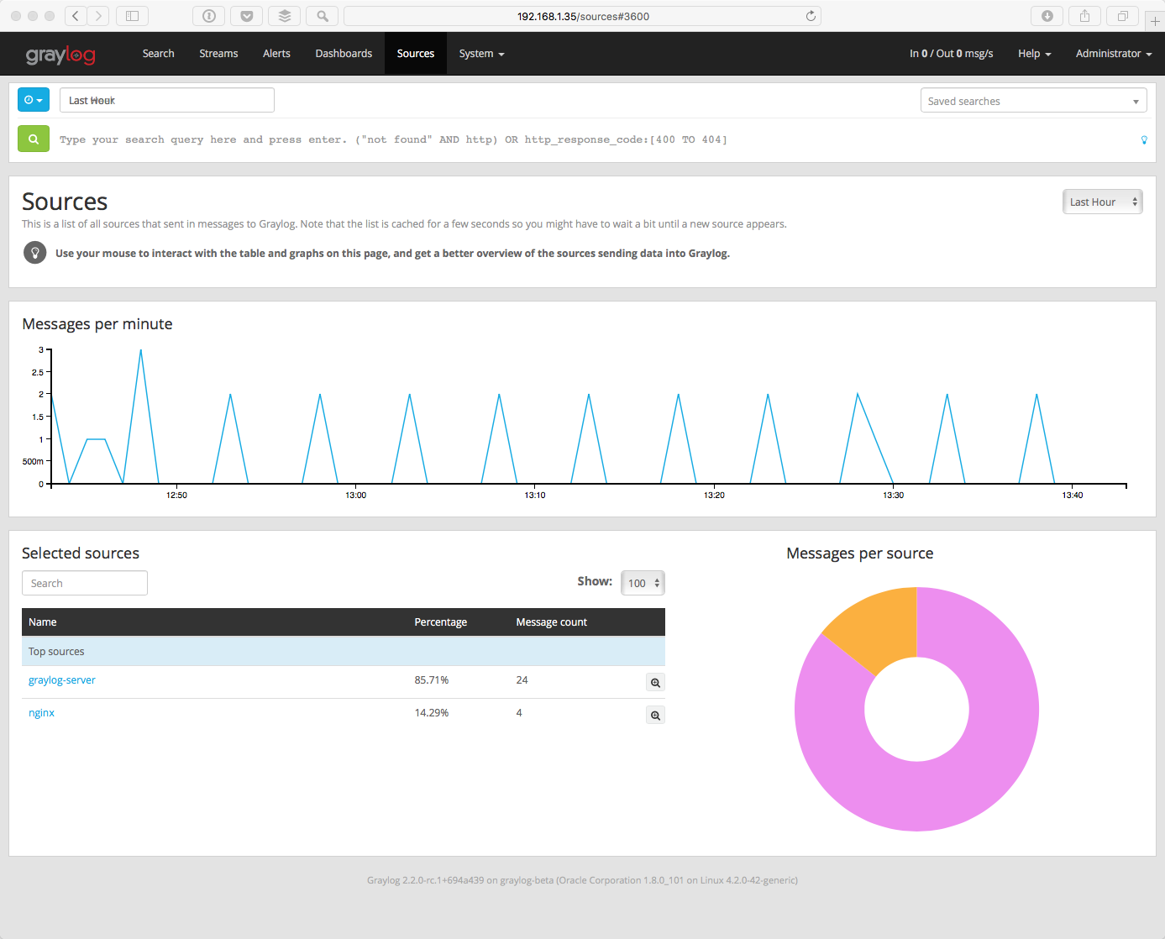Show all tabs overview icon
The width and height of the screenshot is (1165, 939).
point(1123,16)
